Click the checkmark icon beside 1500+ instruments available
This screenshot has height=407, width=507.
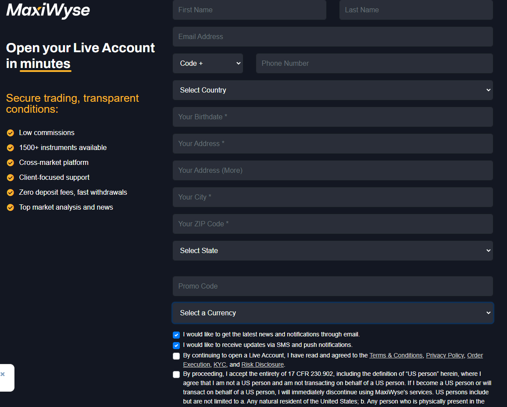tap(11, 148)
